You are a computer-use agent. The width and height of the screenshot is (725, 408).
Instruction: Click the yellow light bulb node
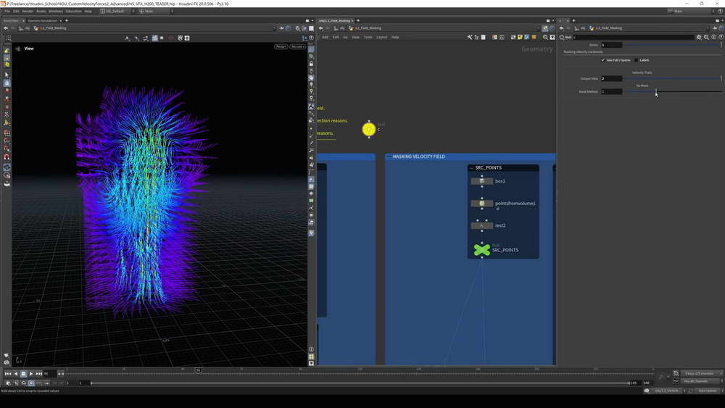pos(369,130)
